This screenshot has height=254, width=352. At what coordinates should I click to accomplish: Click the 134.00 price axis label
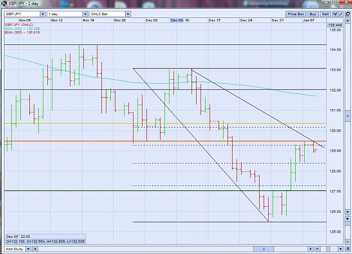[x=335, y=49]
